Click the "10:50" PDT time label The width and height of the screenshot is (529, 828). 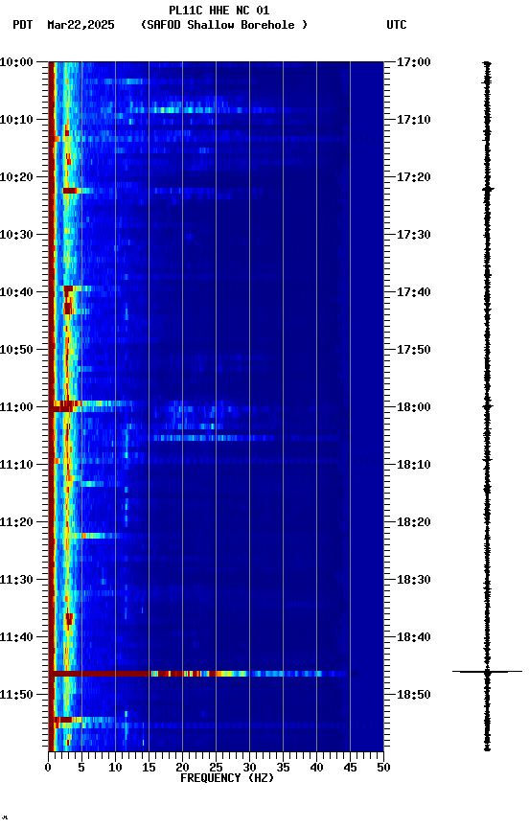tap(16, 350)
